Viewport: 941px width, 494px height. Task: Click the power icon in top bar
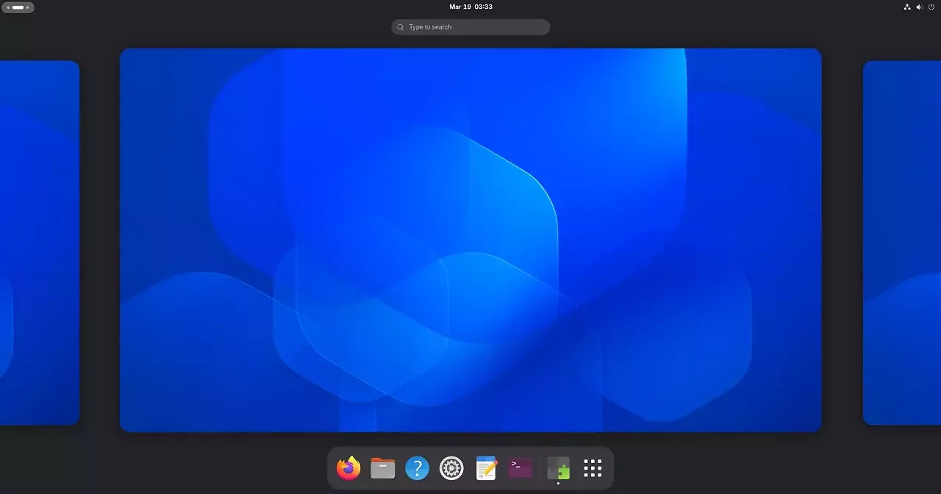[x=931, y=7]
